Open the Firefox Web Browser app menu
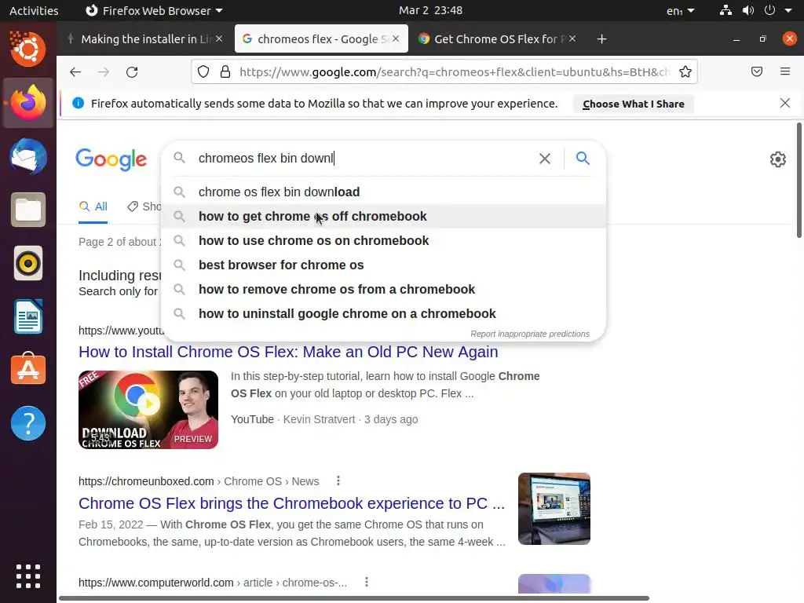This screenshot has height=603, width=804. (x=154, y=10)
